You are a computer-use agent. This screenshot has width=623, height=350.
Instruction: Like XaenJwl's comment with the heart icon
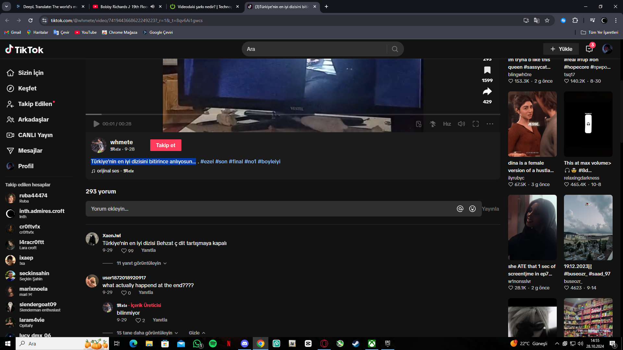(124, 251)
